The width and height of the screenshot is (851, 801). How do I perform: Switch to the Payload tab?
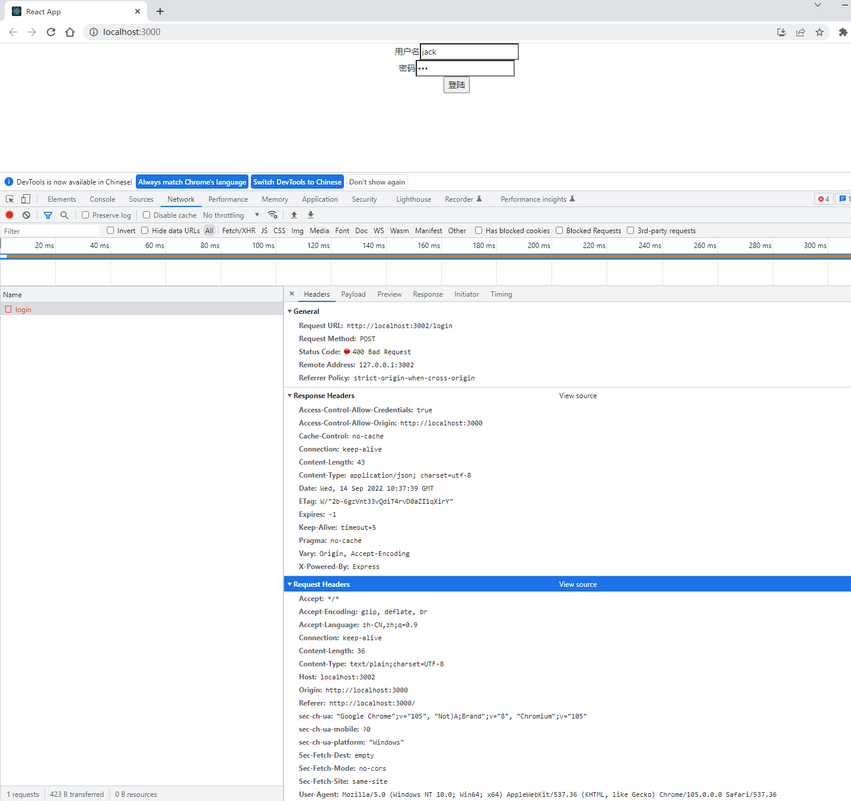point(353,294)
